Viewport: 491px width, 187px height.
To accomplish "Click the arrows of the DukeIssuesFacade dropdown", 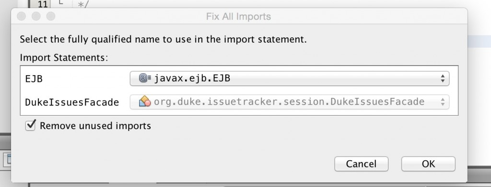I will tap(442, 102).
